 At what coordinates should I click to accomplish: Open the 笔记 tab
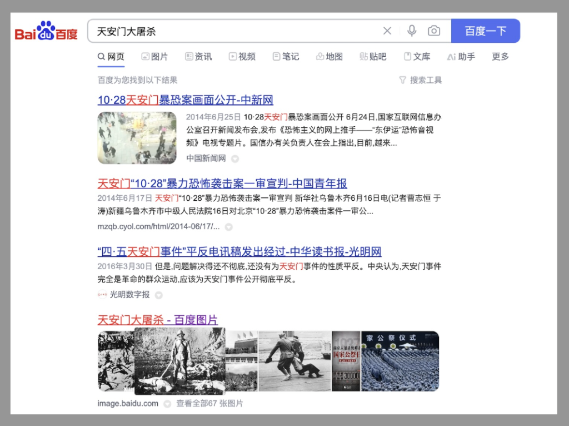(286, 57)
